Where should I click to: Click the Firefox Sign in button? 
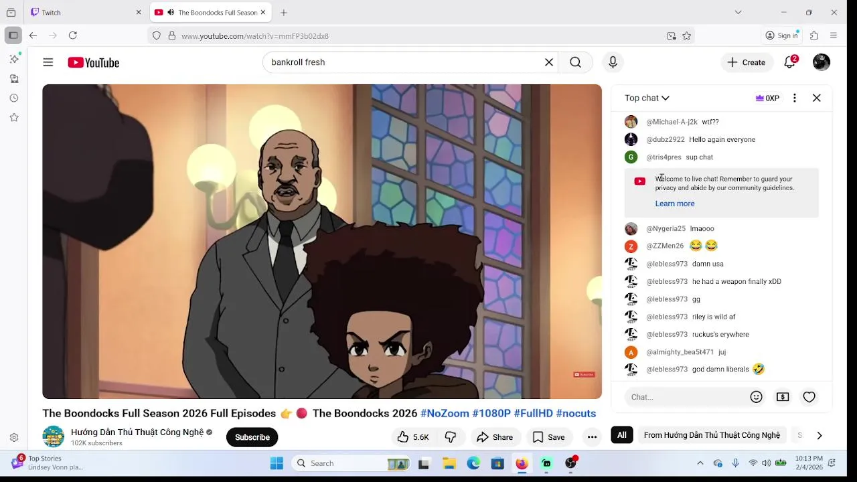782,35
